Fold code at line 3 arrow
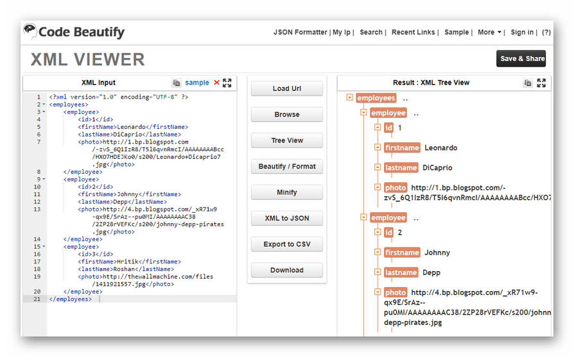The image size is (574, 357). click(x=44, y=112)
